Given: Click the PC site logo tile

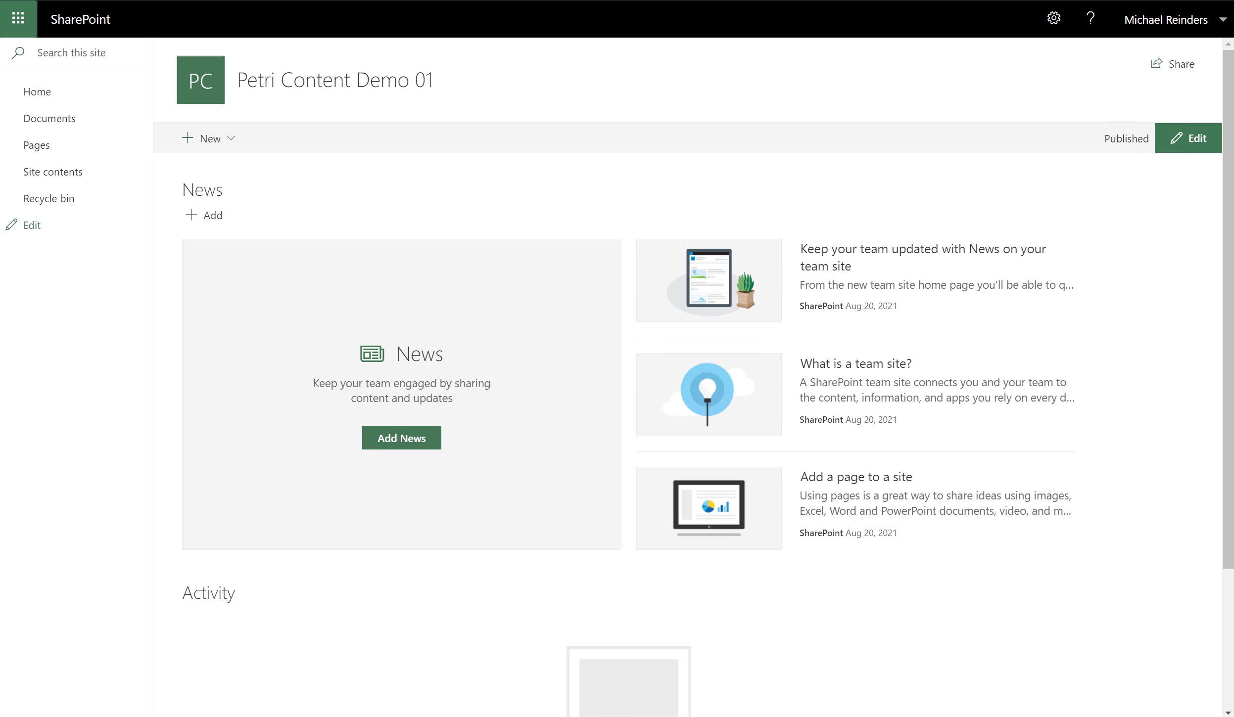Looking at the screenshot, I should [200, 80].
